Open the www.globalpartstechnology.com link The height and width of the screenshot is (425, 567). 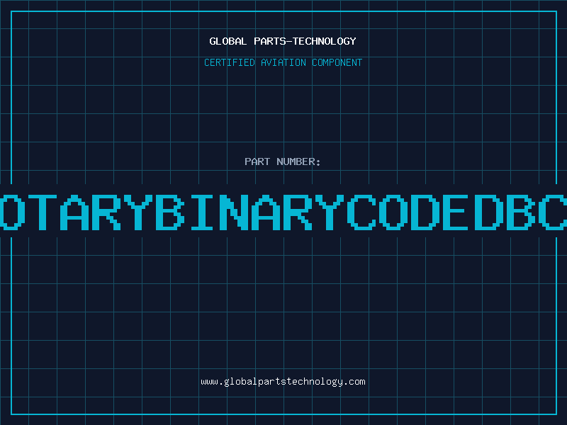(x=283, y=382)
